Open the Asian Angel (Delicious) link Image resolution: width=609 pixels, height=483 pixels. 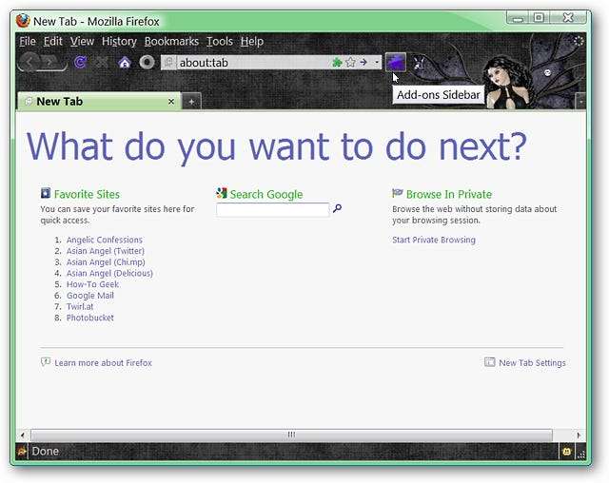(109, 273)
